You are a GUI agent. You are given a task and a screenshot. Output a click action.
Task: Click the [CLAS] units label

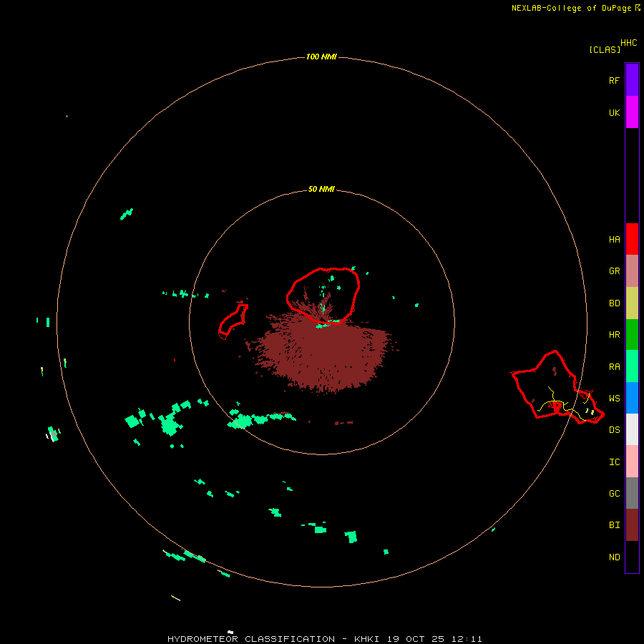[x=605, y=49]
